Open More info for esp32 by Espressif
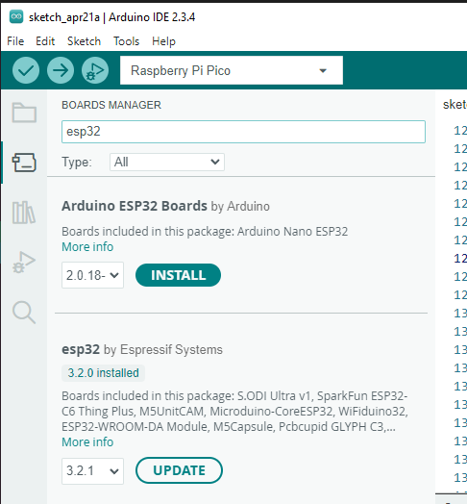This screenshot has width=467, height=504. (87, 442)
